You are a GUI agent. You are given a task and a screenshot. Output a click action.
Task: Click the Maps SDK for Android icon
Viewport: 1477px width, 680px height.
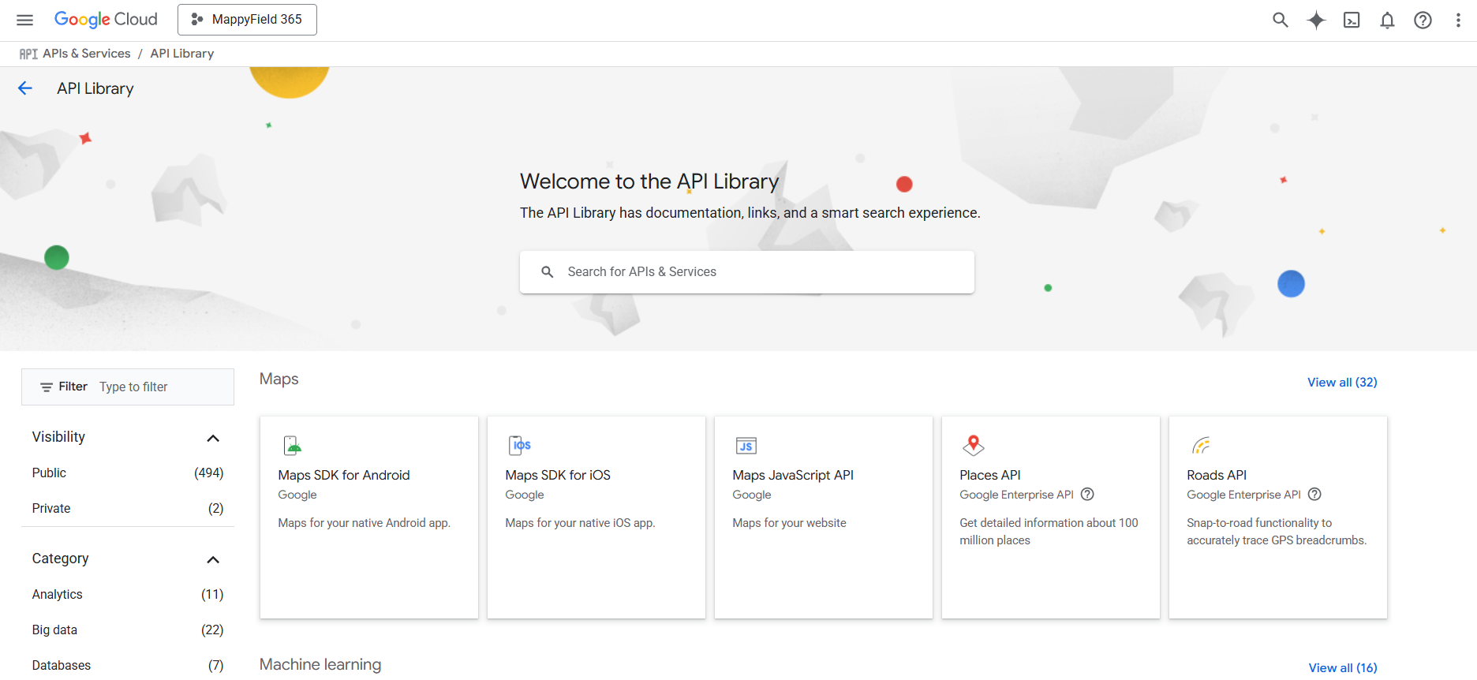(293, 446)
